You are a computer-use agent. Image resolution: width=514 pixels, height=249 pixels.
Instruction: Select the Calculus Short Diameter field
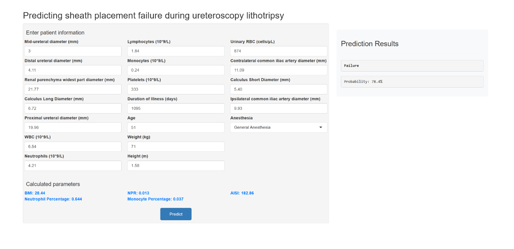tap(279, 89)
